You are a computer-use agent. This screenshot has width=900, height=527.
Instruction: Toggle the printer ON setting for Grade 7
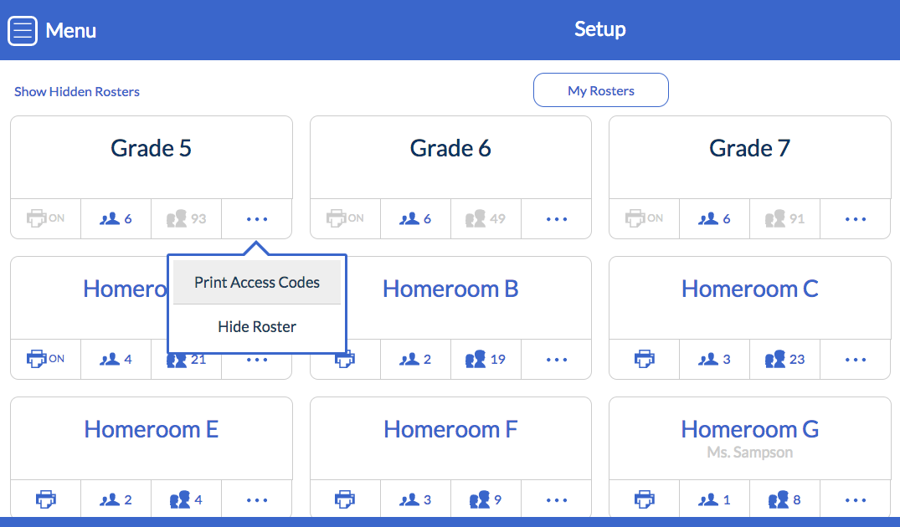(x=645, y=218)
